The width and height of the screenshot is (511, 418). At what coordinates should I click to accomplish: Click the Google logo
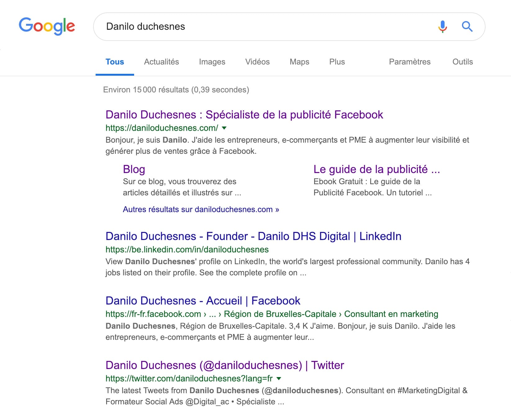tap(47, 26)
